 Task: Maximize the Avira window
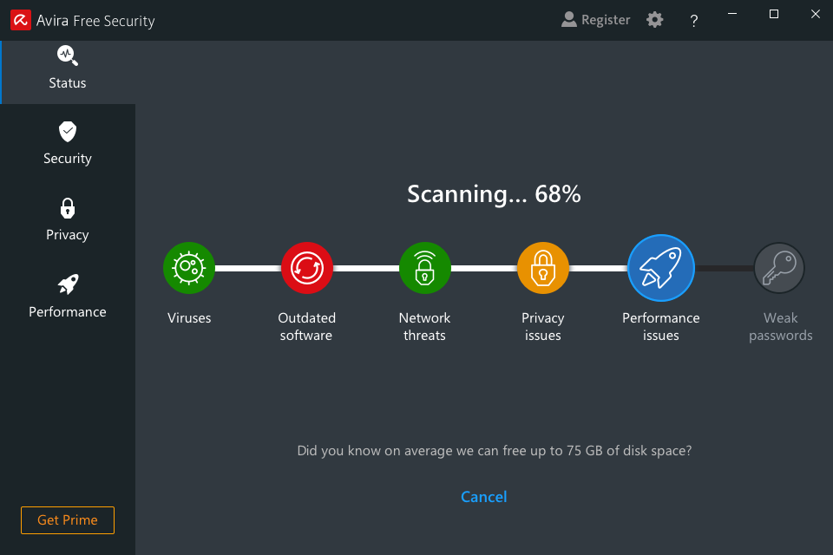tap(774, 14)
